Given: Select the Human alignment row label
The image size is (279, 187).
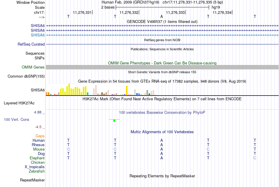Looking at the screenshot, I should (38, 140).
